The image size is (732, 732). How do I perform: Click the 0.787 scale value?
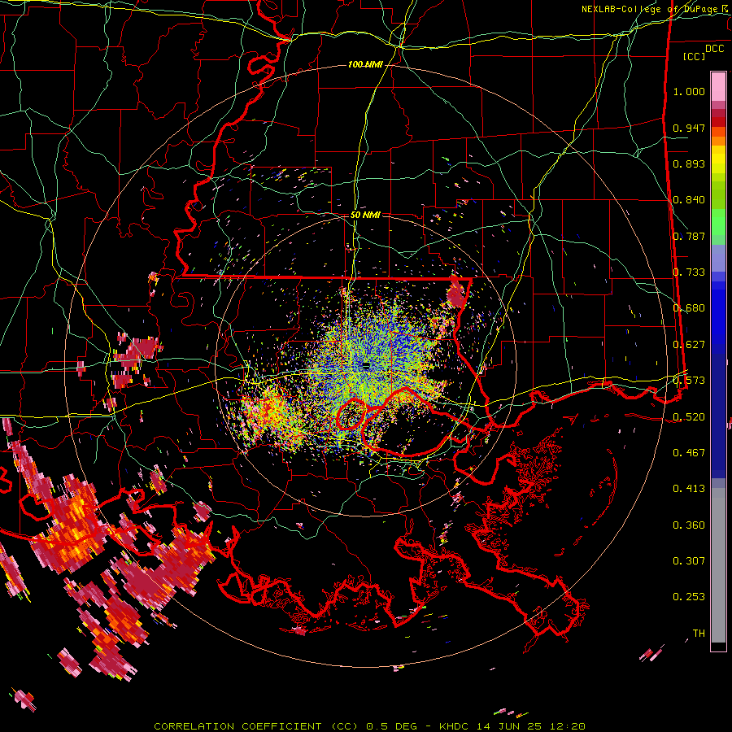689,236
